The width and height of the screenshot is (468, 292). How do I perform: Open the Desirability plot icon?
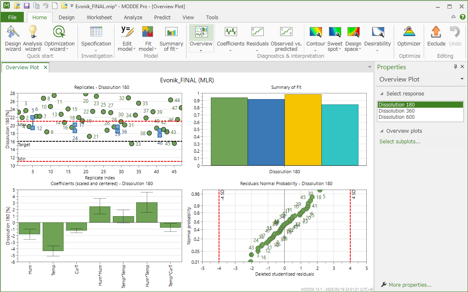tap(378, 32)
